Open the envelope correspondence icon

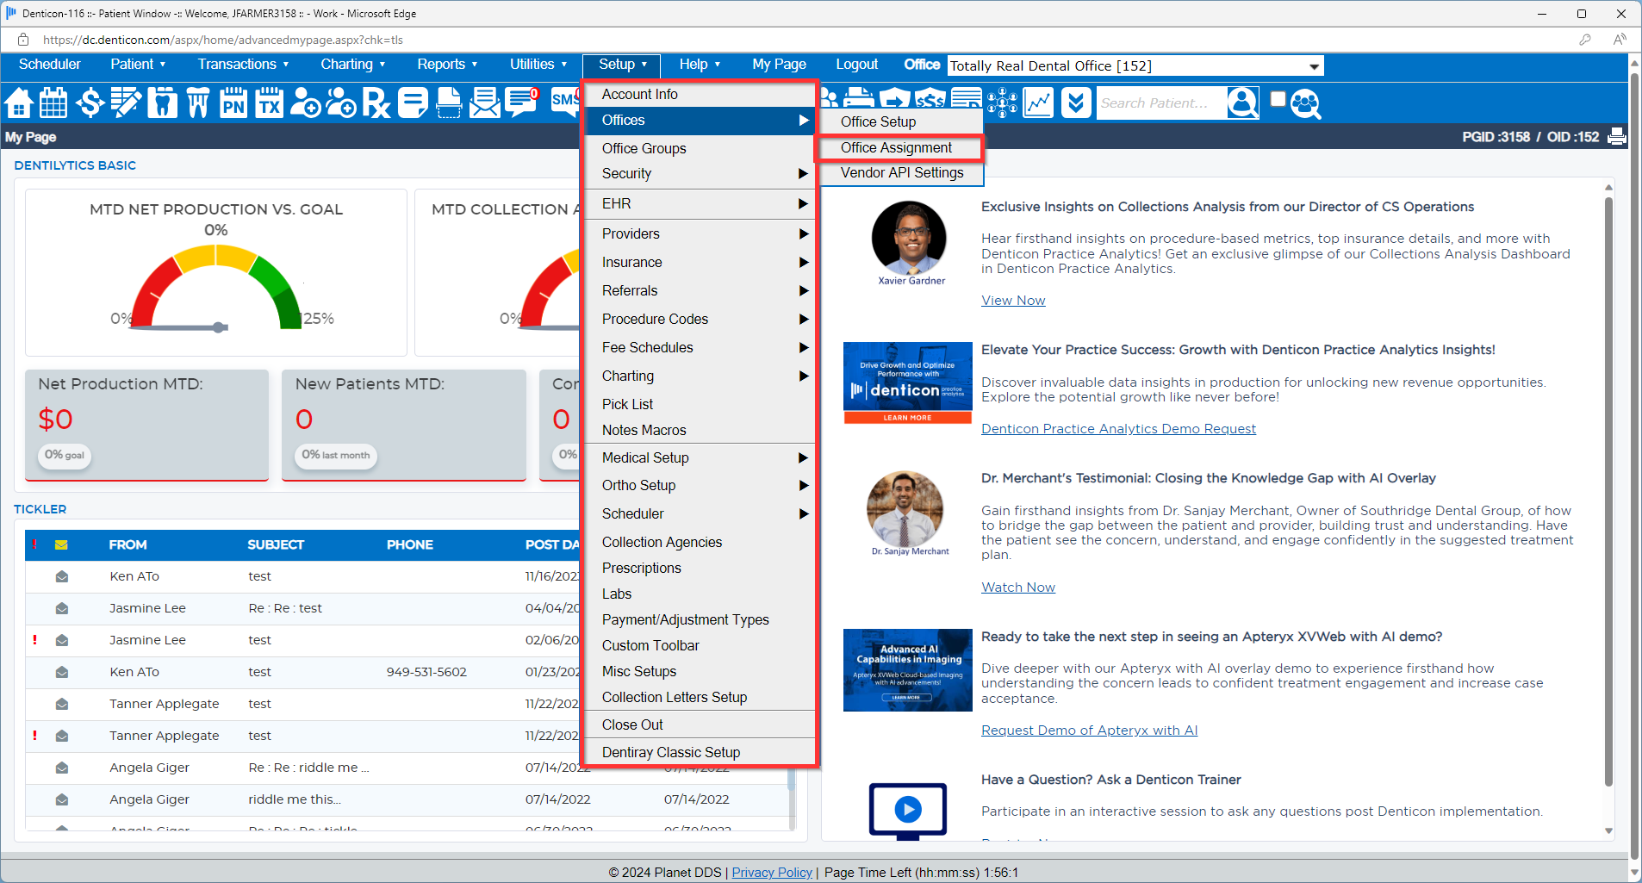pyautogui.click(x=484, y=103)
